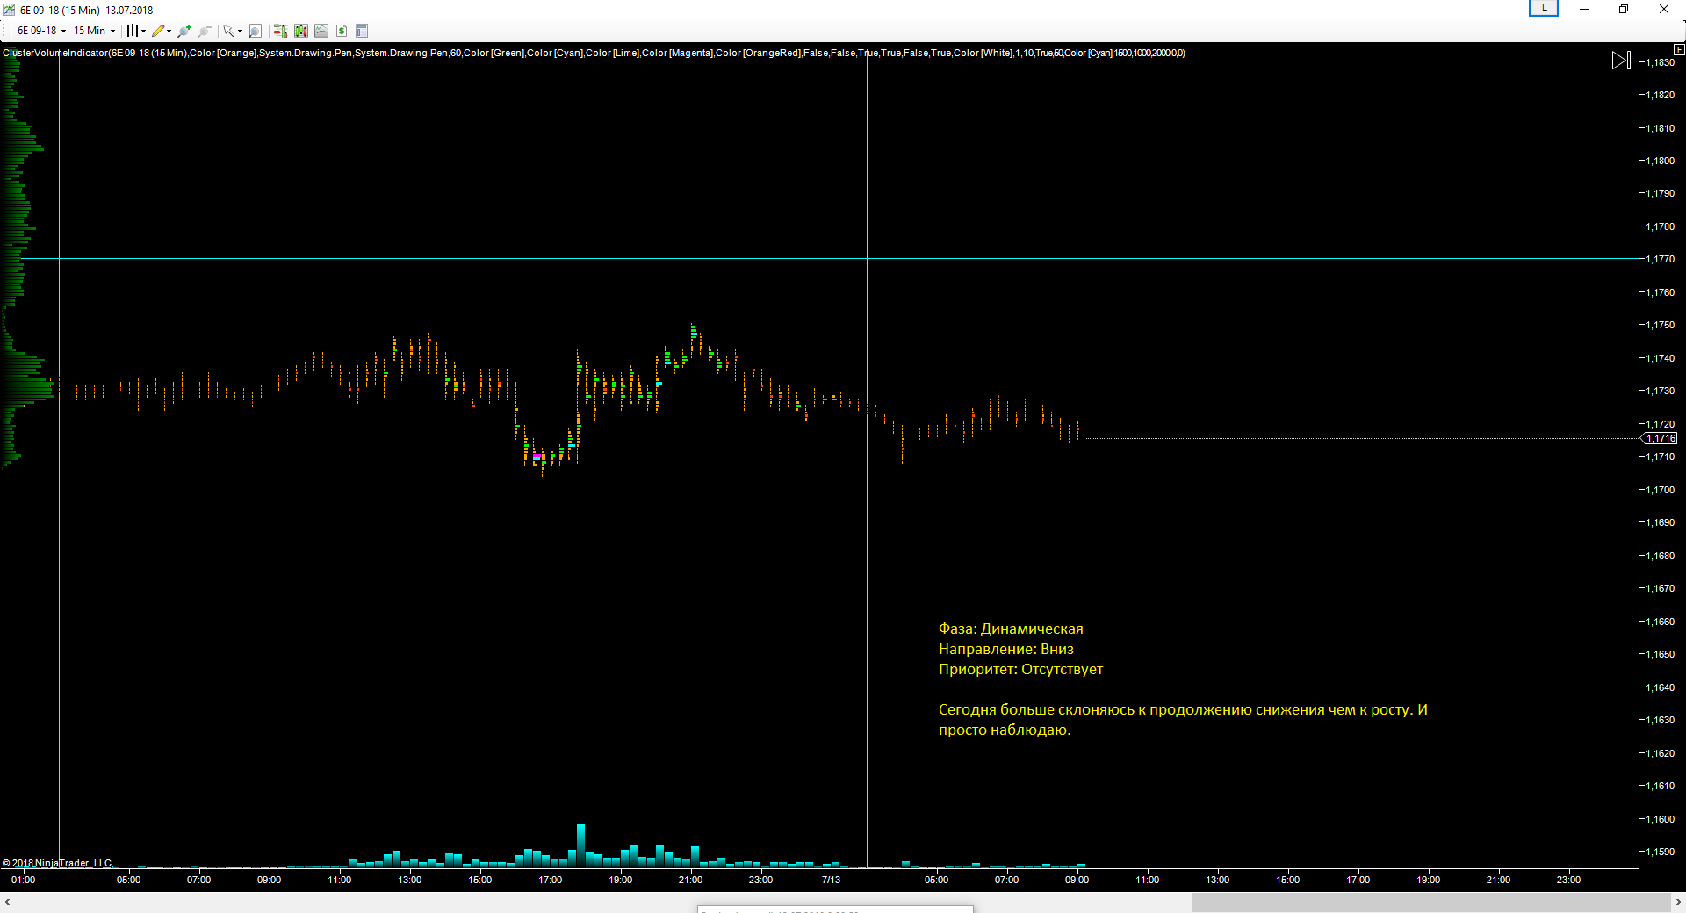This screenshot has width=1686, height=913.
Task: Click the window title '6E 09-18 (15 Min) 13.07.2018'
Action: pyautogui.click(x=86, y=11)
